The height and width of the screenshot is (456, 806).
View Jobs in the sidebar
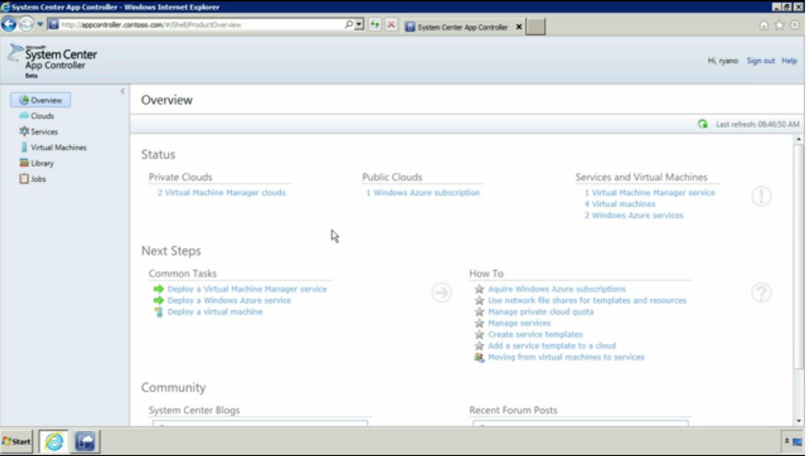click(32, 179)
